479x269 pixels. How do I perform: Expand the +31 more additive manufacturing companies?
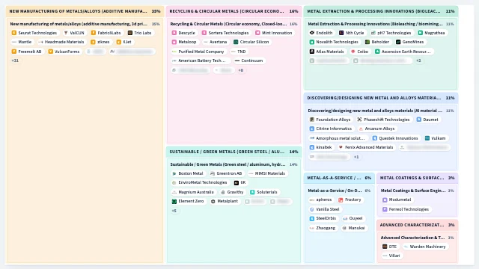tap(15, 61)
